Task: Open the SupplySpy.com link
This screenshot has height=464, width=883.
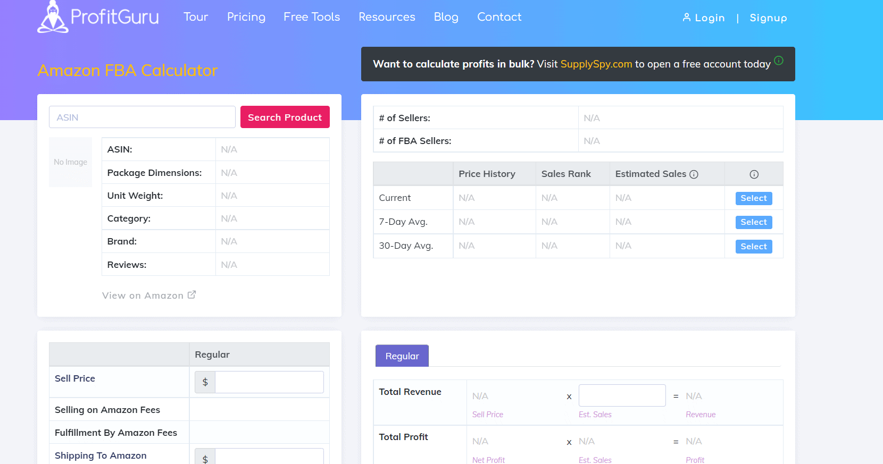Action: [596, 64]
